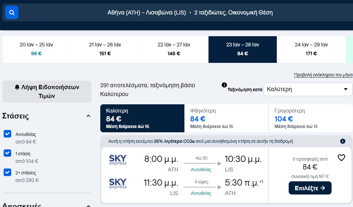Click the Επιλέξτε button
The height and width of the screenshot is (207, 353).
(310, 188)
